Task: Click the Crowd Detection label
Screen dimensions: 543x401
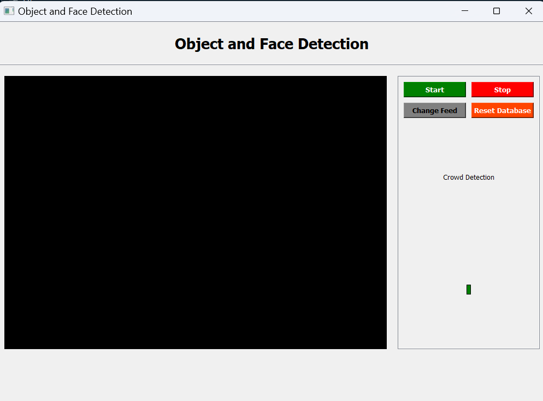Action: (468, 177)
